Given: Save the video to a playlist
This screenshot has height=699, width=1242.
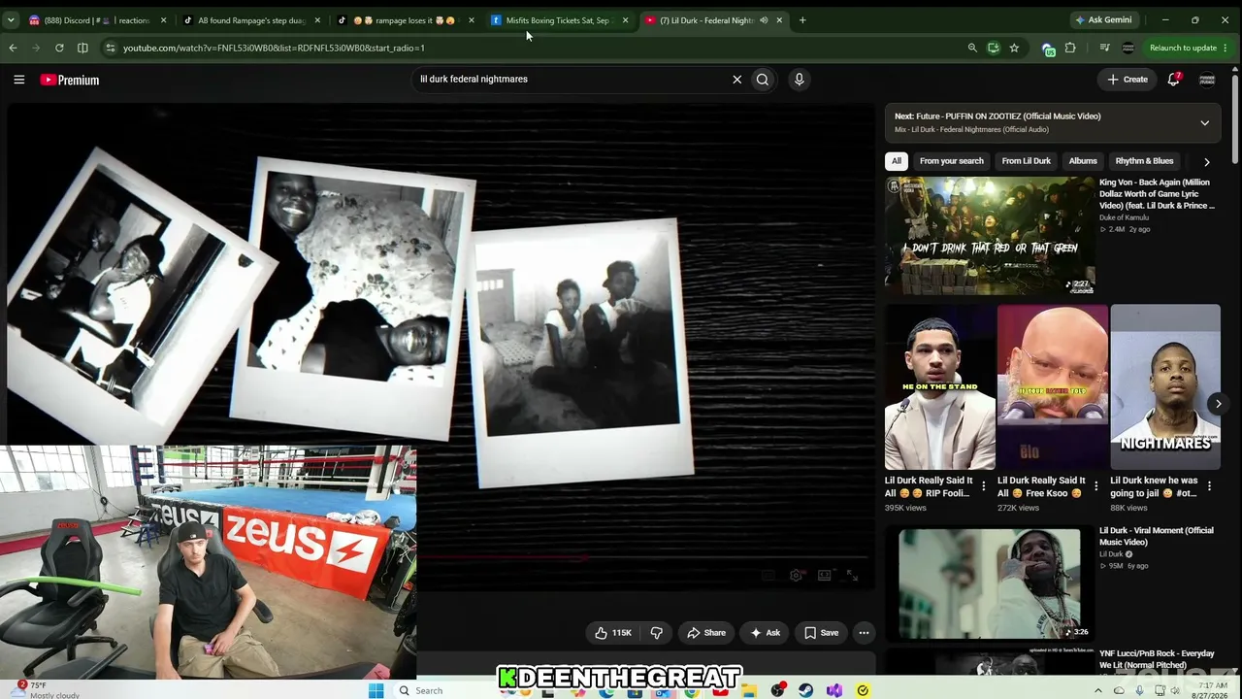Looking at the screenshot, I should click(821, 633).
